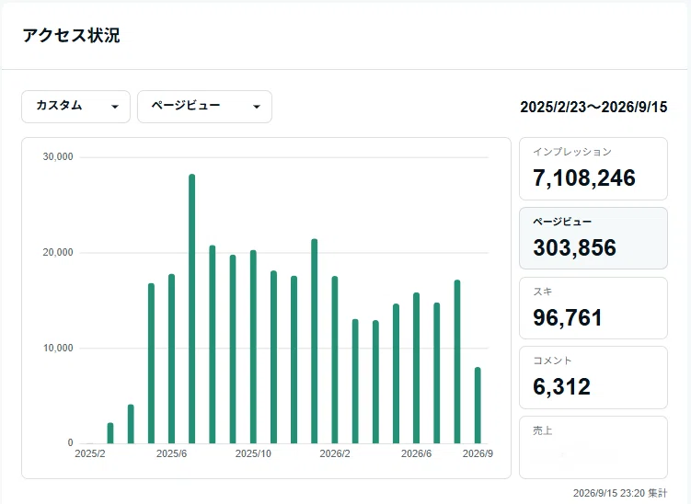Screen dimensions: 691x504
Task: Select the スキ stat card
Action: point(593,308)
